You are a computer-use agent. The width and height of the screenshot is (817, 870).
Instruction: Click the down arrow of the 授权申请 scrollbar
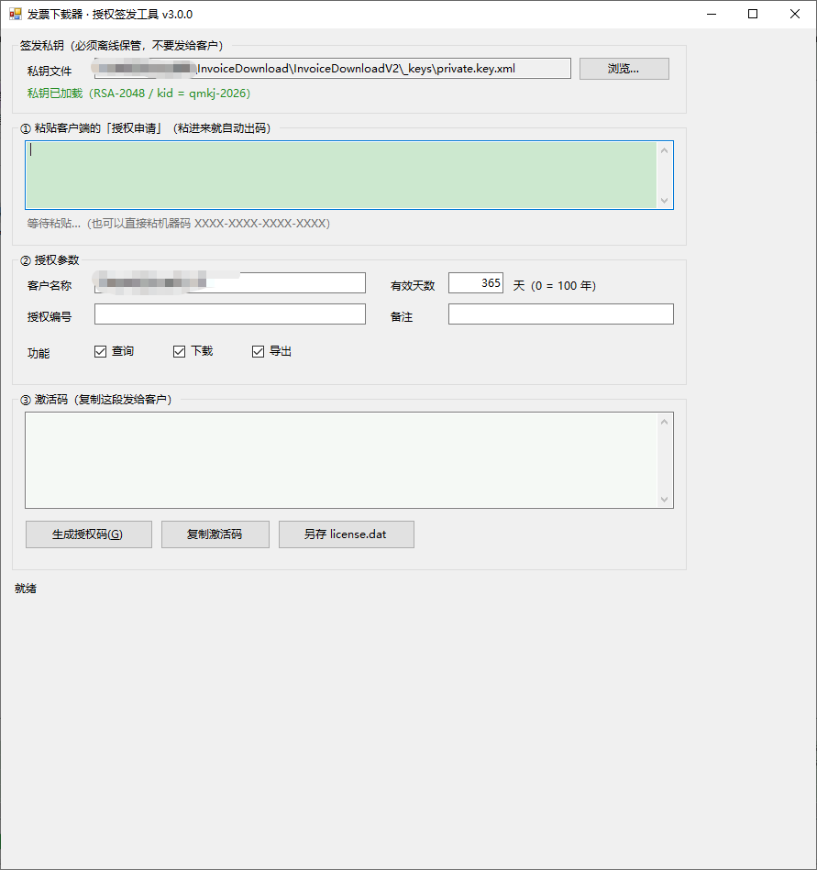tap(665, 200)
